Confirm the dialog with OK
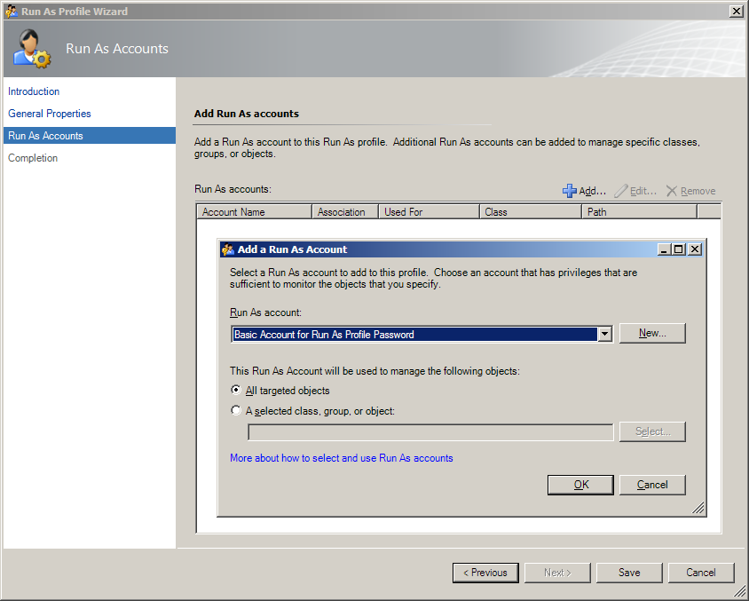This screenshot has width=749, height=601. point(581,485)
